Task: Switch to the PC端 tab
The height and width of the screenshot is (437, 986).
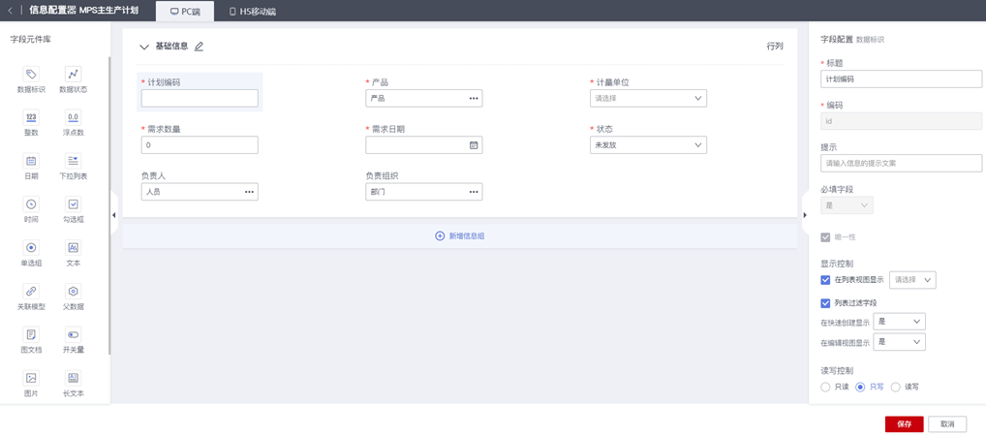Action: pos(185,12)
